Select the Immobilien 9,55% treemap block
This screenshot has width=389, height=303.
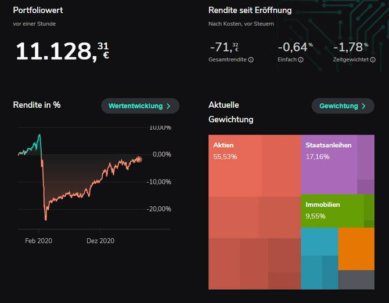tap(337, 211)
